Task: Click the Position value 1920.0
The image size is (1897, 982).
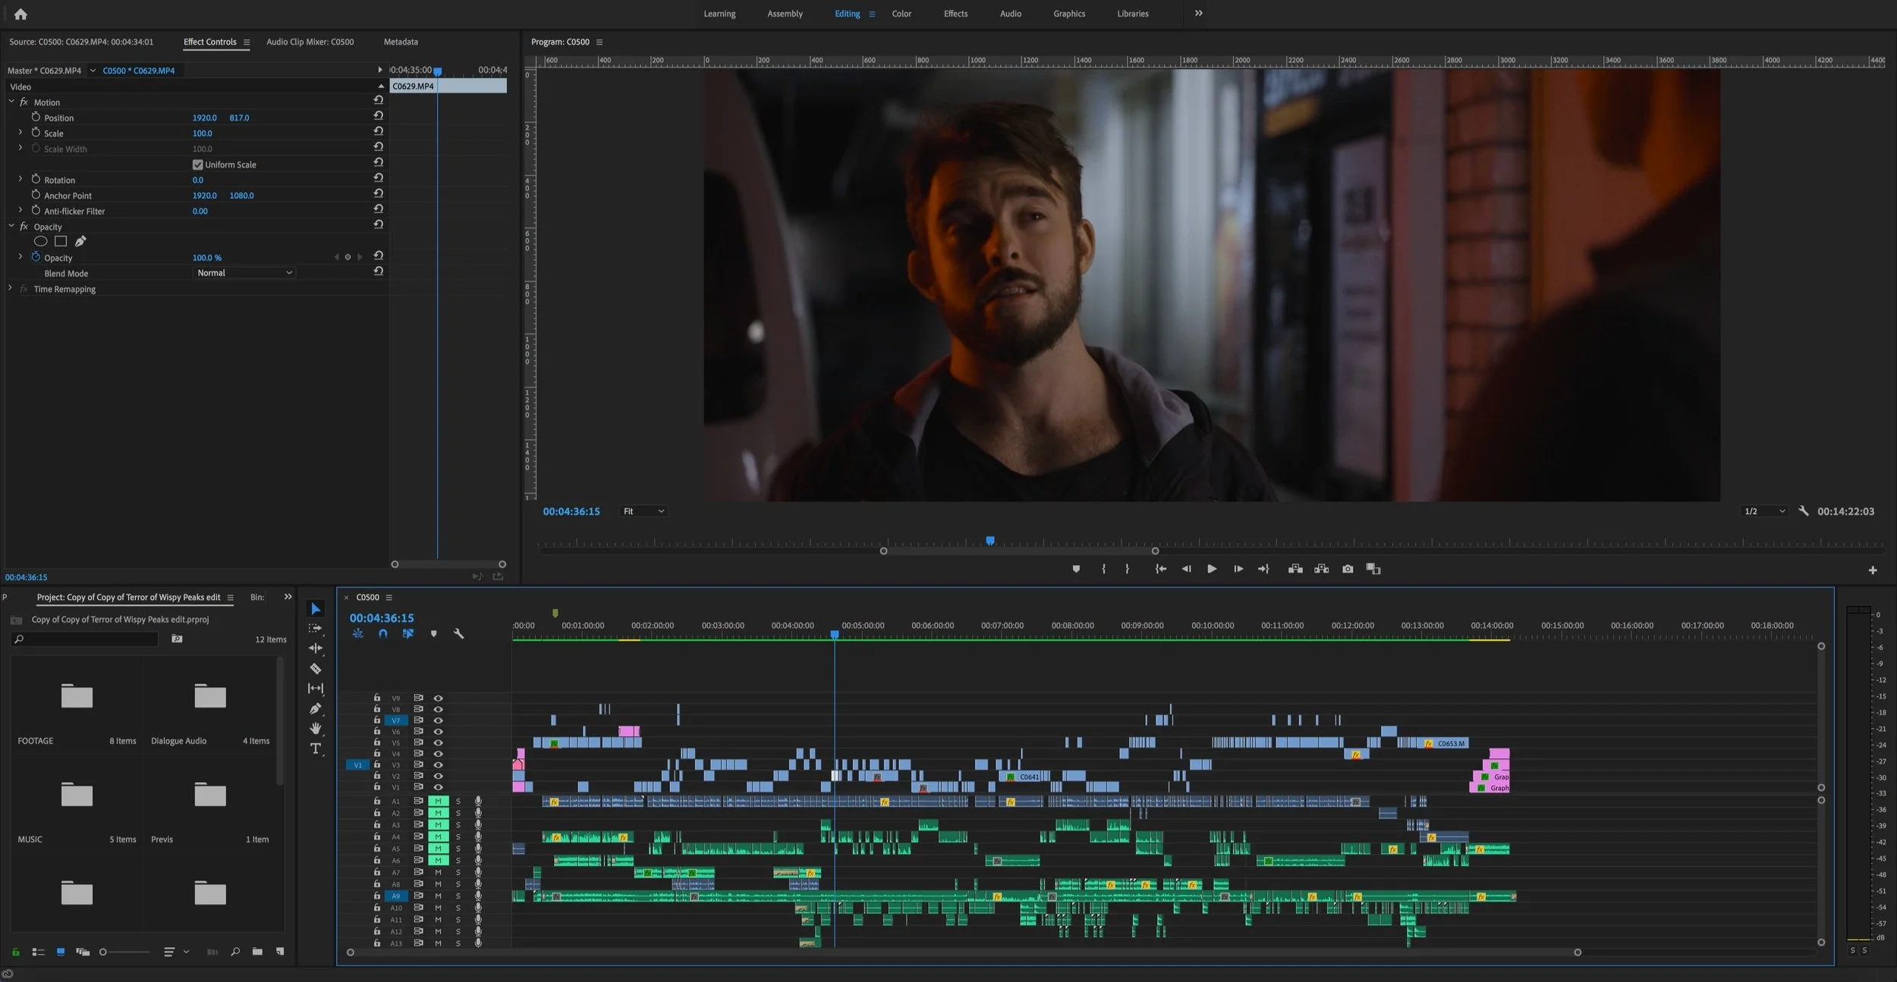Action: pos(204,118)
